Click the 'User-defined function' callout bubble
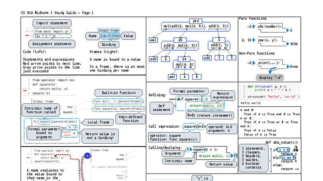 (x=130, y=119)
